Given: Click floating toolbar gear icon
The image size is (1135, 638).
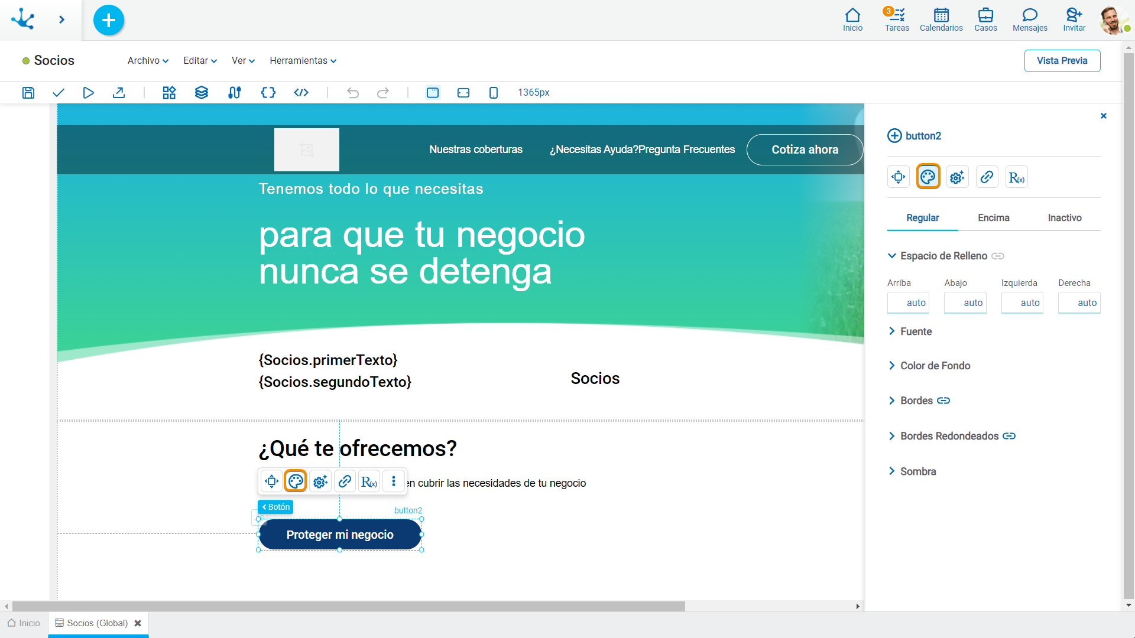Looking at the screenshot, I should 320,481.
